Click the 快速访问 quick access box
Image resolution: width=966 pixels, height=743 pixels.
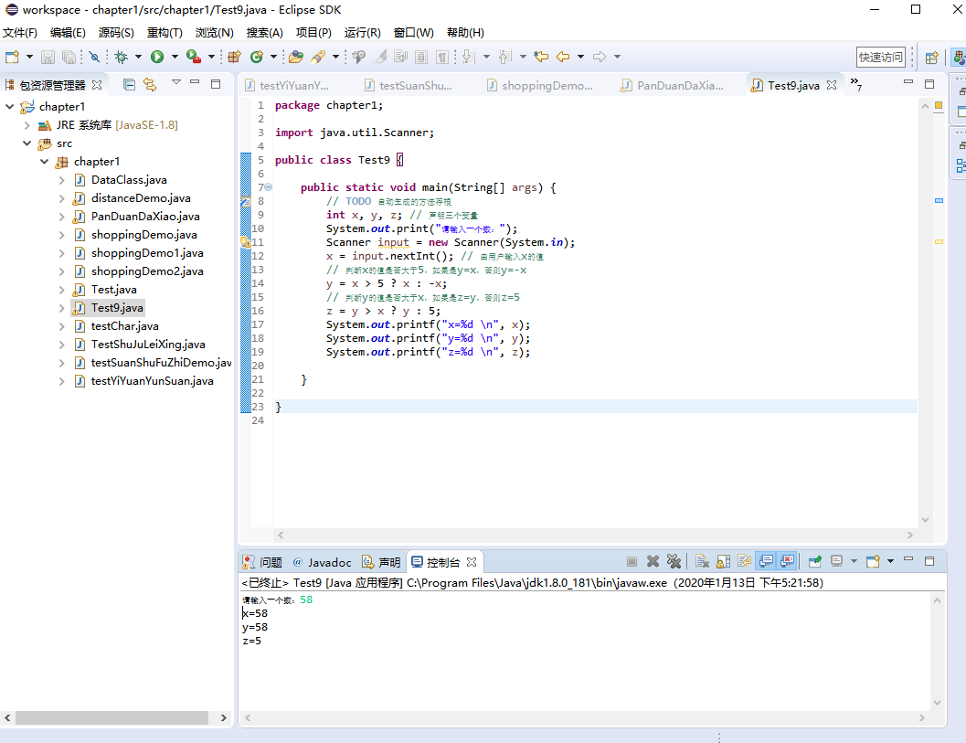(880, 58)
